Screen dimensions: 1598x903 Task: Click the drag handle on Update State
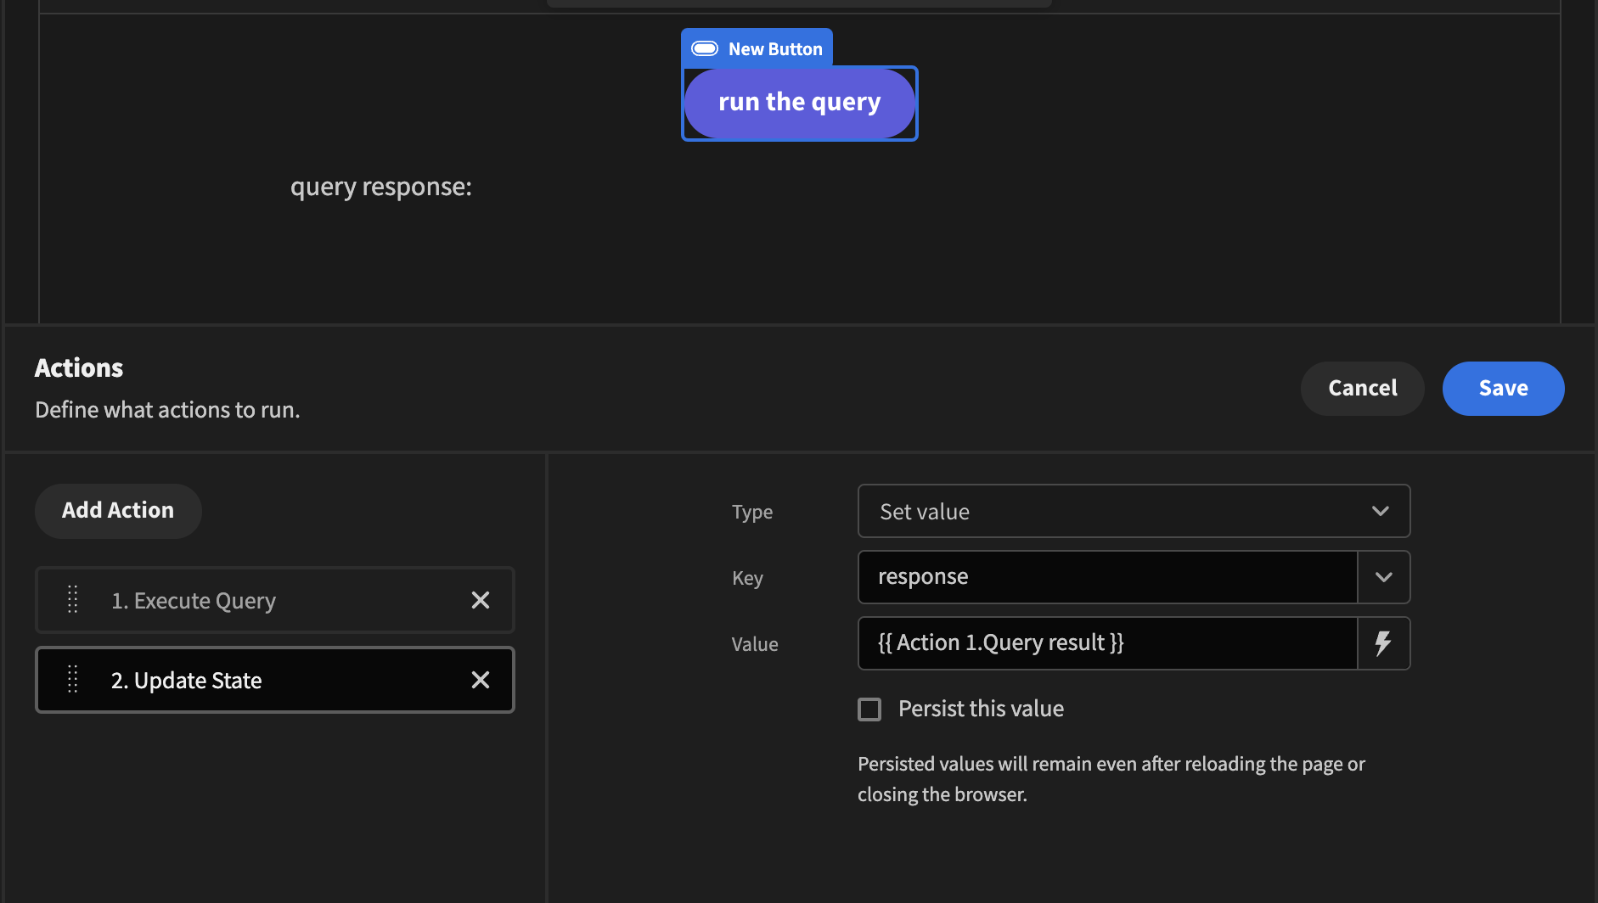(72, 679)
